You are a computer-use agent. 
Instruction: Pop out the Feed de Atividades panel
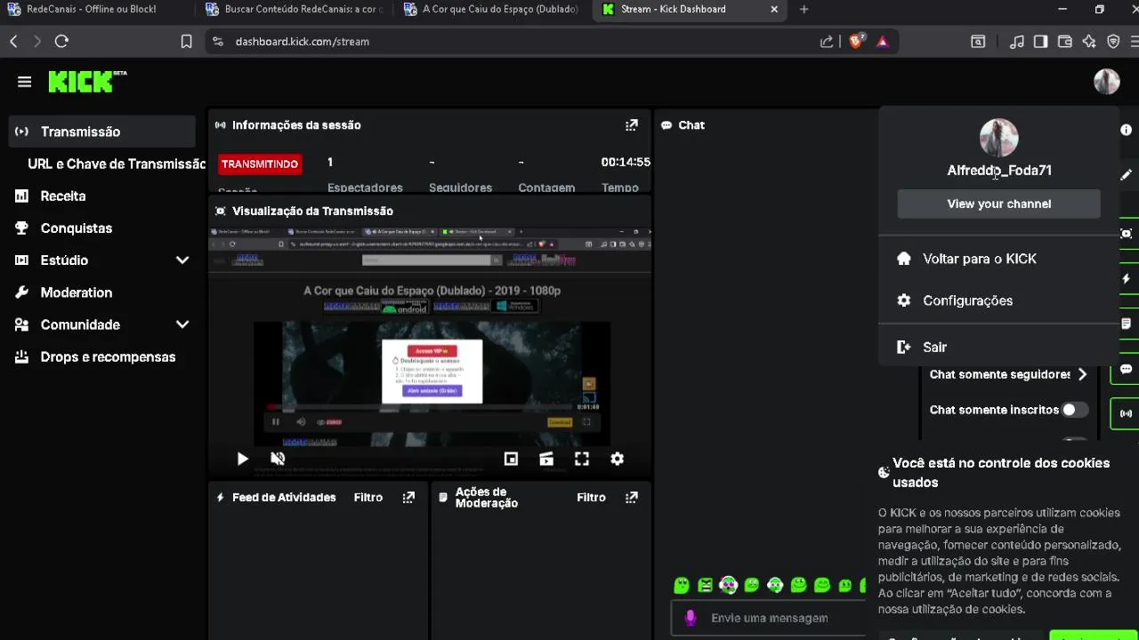click(x=409, y=498)
